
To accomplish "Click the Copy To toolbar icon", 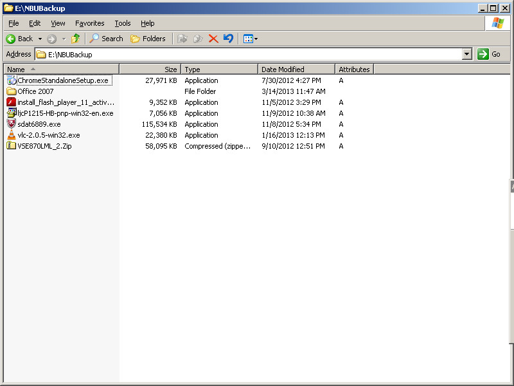I will (198, 39).
